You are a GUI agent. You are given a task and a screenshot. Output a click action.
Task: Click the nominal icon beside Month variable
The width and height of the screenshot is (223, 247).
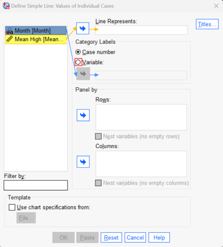[x=10, y=31]
